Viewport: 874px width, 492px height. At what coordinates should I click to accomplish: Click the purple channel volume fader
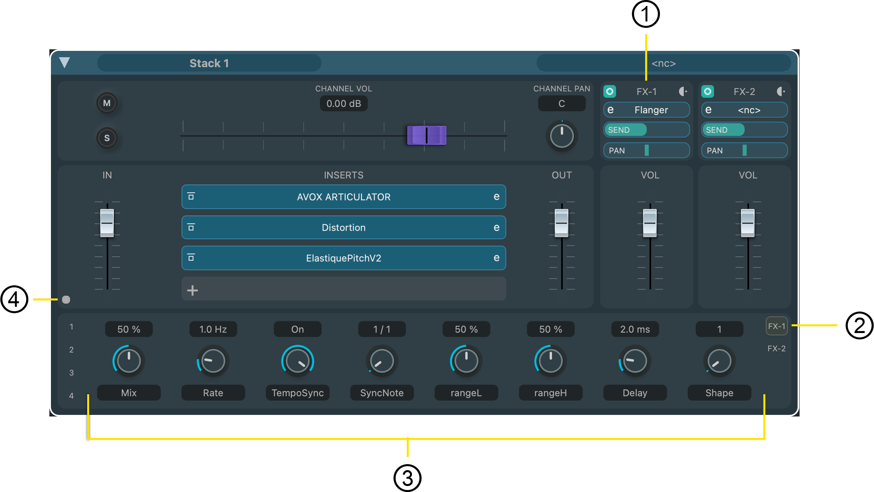[426, 136]
